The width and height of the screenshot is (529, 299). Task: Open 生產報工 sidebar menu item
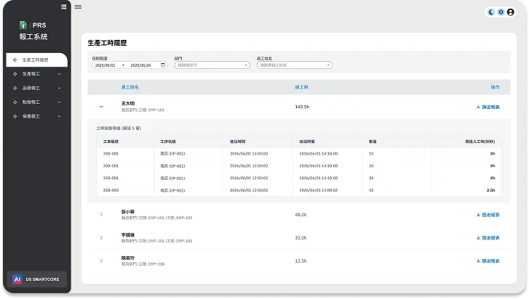point(37,74)
